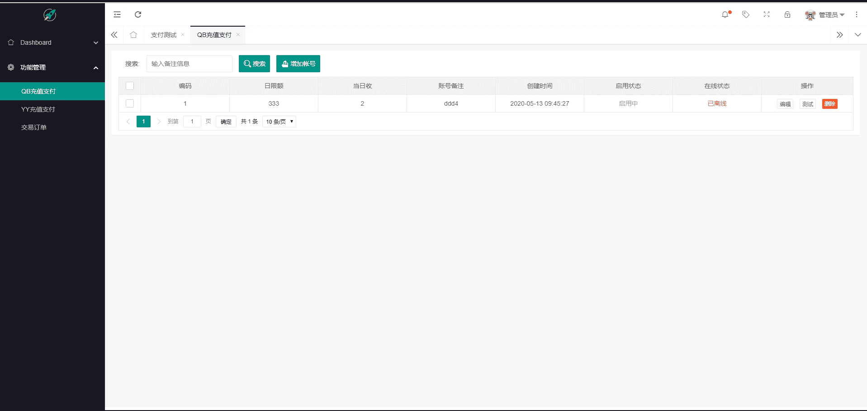Viewport: 867px width, 411px height.
Task: Refresh the page with the reload icon
Action: pyautogui.click(x=138, y=14)
